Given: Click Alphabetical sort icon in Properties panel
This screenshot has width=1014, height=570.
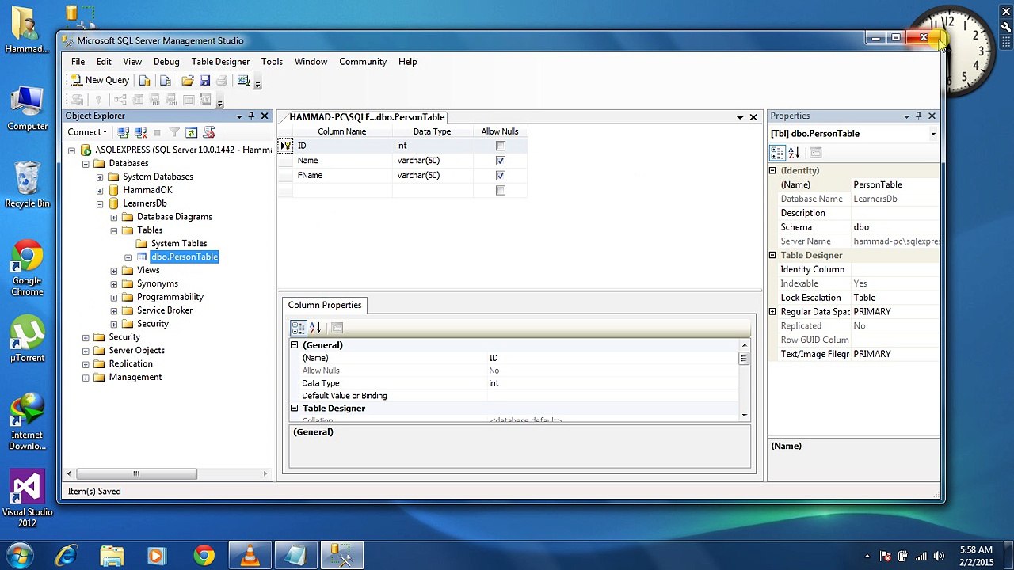Looking at the screenshot, I should pos(794,153).
